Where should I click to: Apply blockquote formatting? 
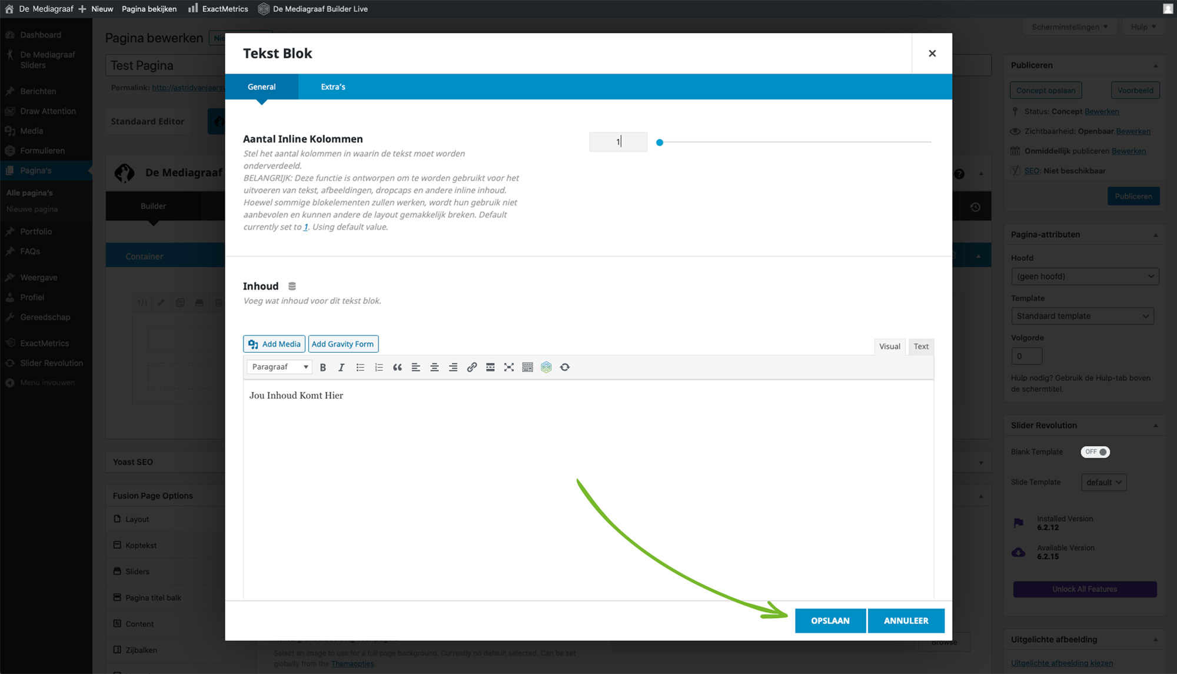click(397, 367)
